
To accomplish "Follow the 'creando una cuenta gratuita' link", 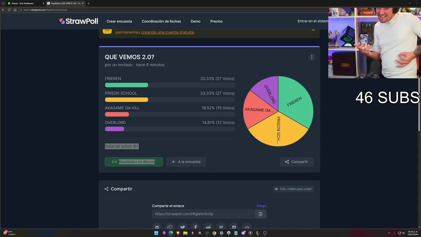I will point(167,32).
